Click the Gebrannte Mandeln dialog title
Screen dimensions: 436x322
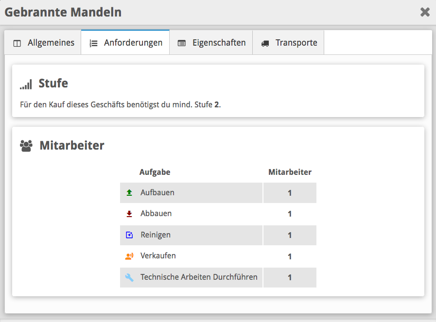63,12
